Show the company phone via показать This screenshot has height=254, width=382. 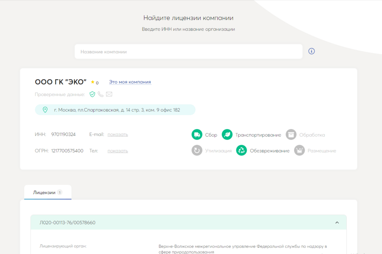tap(118, 151)
